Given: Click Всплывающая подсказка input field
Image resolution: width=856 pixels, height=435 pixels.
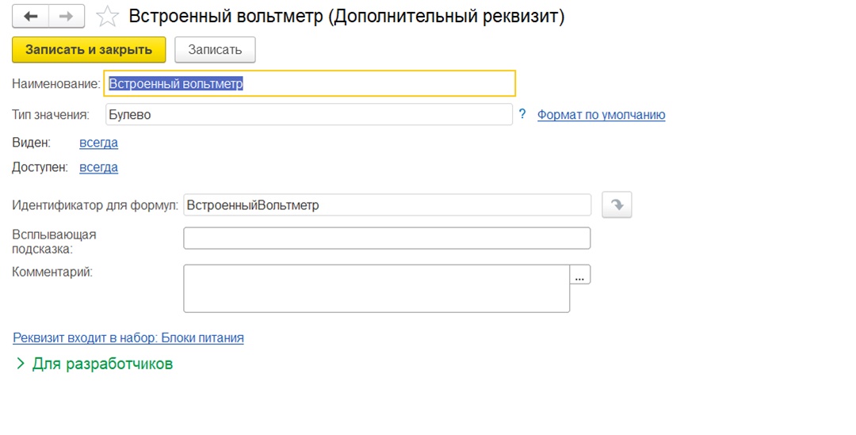Looking at the screenshot, I should (x=387, y=238).
